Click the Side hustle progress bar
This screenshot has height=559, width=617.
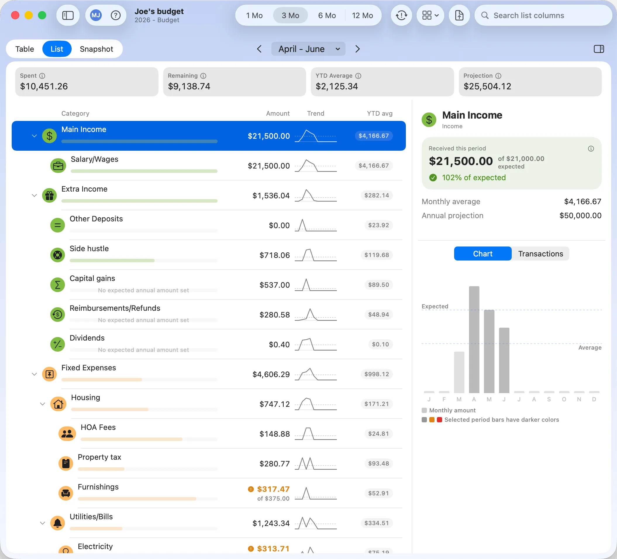(144, 261)
